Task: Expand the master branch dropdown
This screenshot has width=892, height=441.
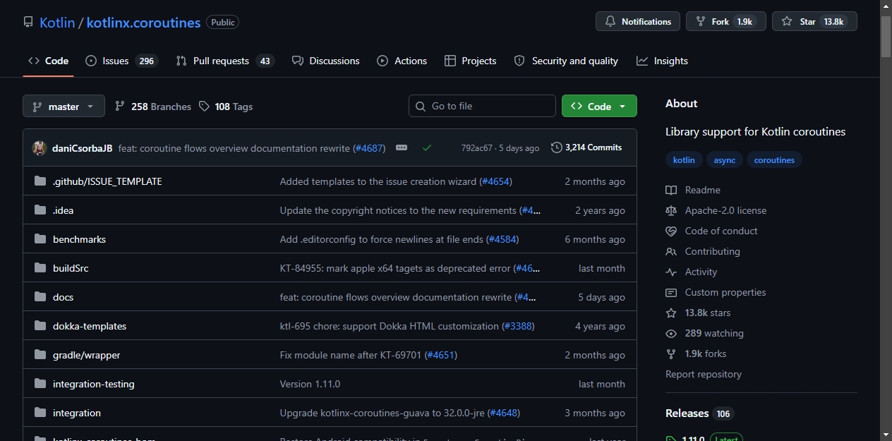Action: (64, 106)
